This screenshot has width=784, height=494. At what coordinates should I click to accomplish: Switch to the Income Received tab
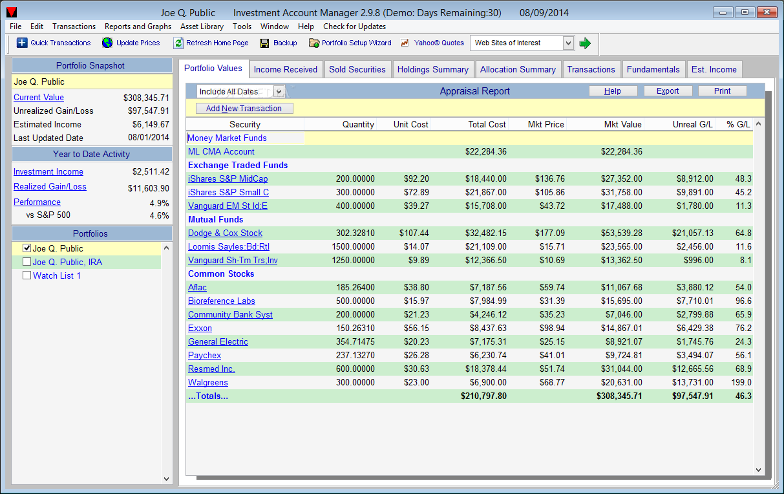click(286, 69)
